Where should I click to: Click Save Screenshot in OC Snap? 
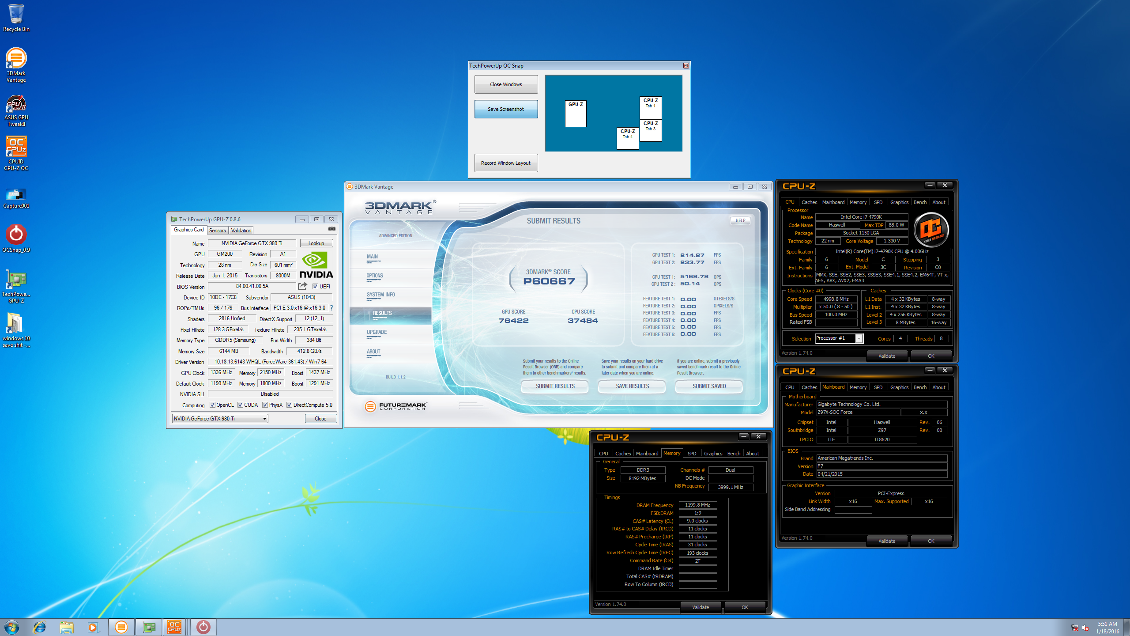tap(506, 109)
